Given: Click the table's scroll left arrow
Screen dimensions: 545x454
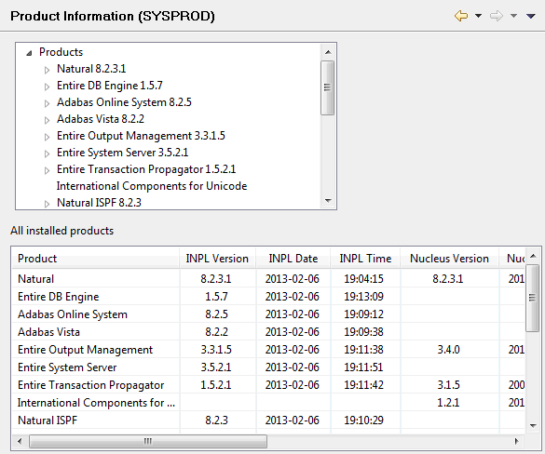Looking at the screenshot, I should pos(20,442).
